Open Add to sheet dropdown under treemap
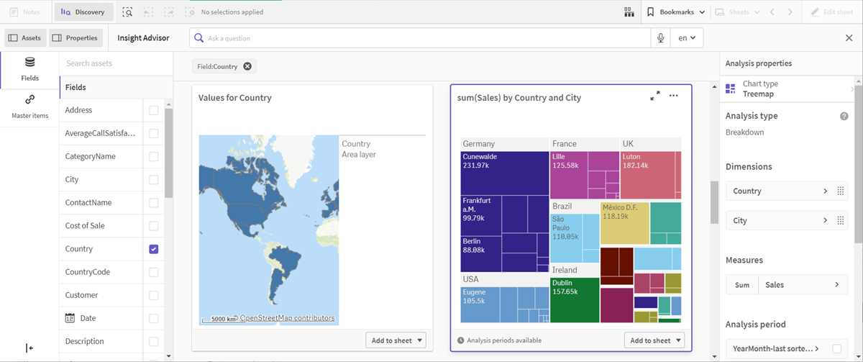Image resolution: width=863 pixels, height=362 pixels. 654,340
